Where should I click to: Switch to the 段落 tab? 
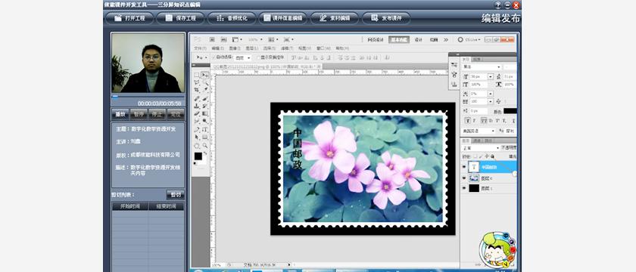click(x=477, y=59)
